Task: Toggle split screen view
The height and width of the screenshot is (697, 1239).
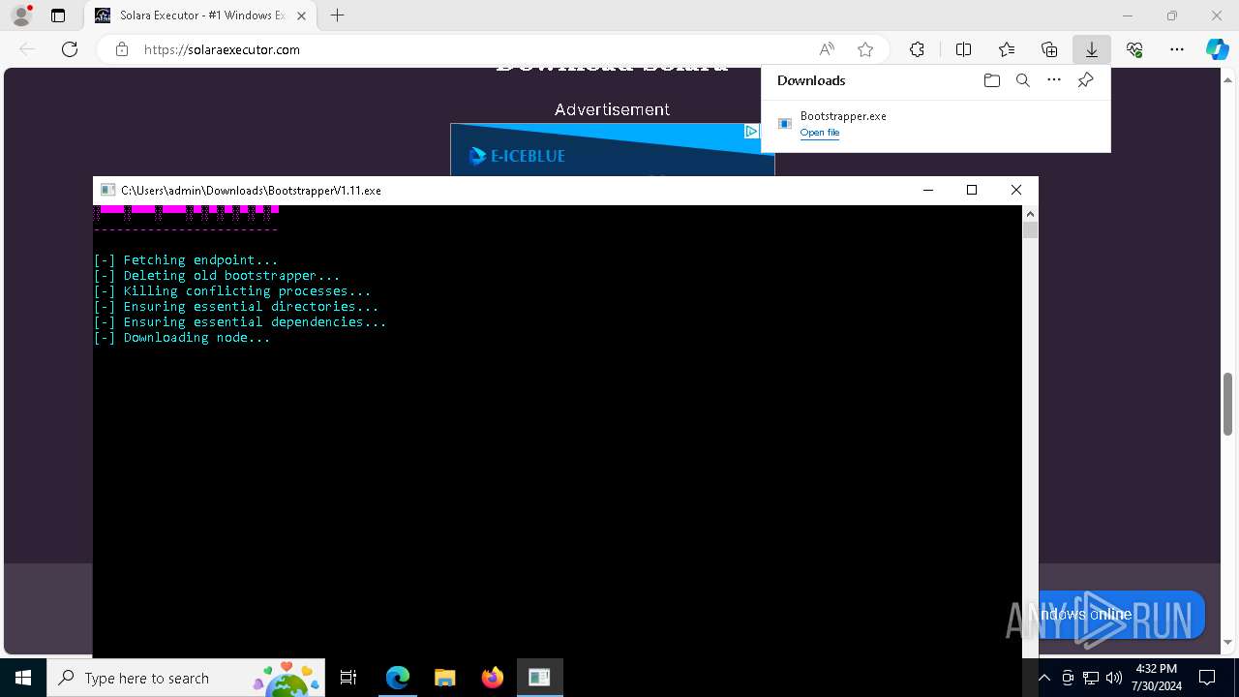Action: pos(963,49)
